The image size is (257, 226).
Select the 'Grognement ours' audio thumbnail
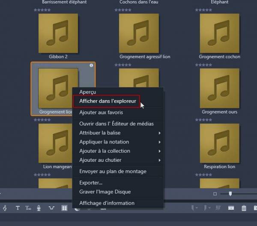click(219, 88)
